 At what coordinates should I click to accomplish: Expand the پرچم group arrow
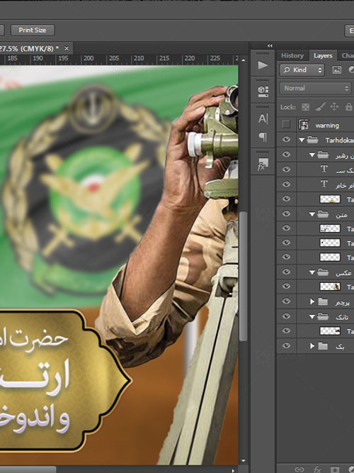click(x=312, y=301)
